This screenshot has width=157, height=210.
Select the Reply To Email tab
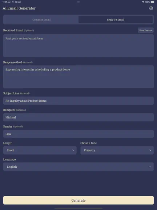(x=116, y=20)
